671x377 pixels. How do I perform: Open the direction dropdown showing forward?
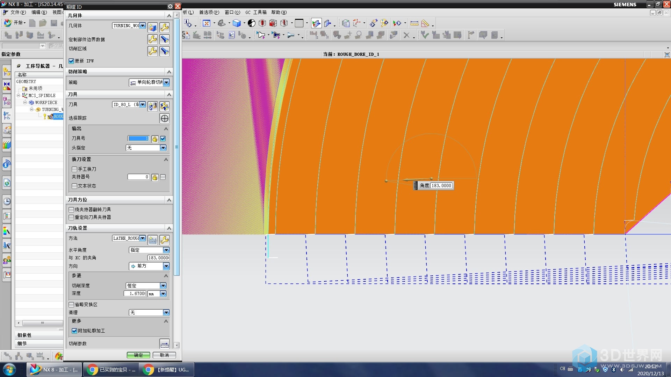coord(166,266)
